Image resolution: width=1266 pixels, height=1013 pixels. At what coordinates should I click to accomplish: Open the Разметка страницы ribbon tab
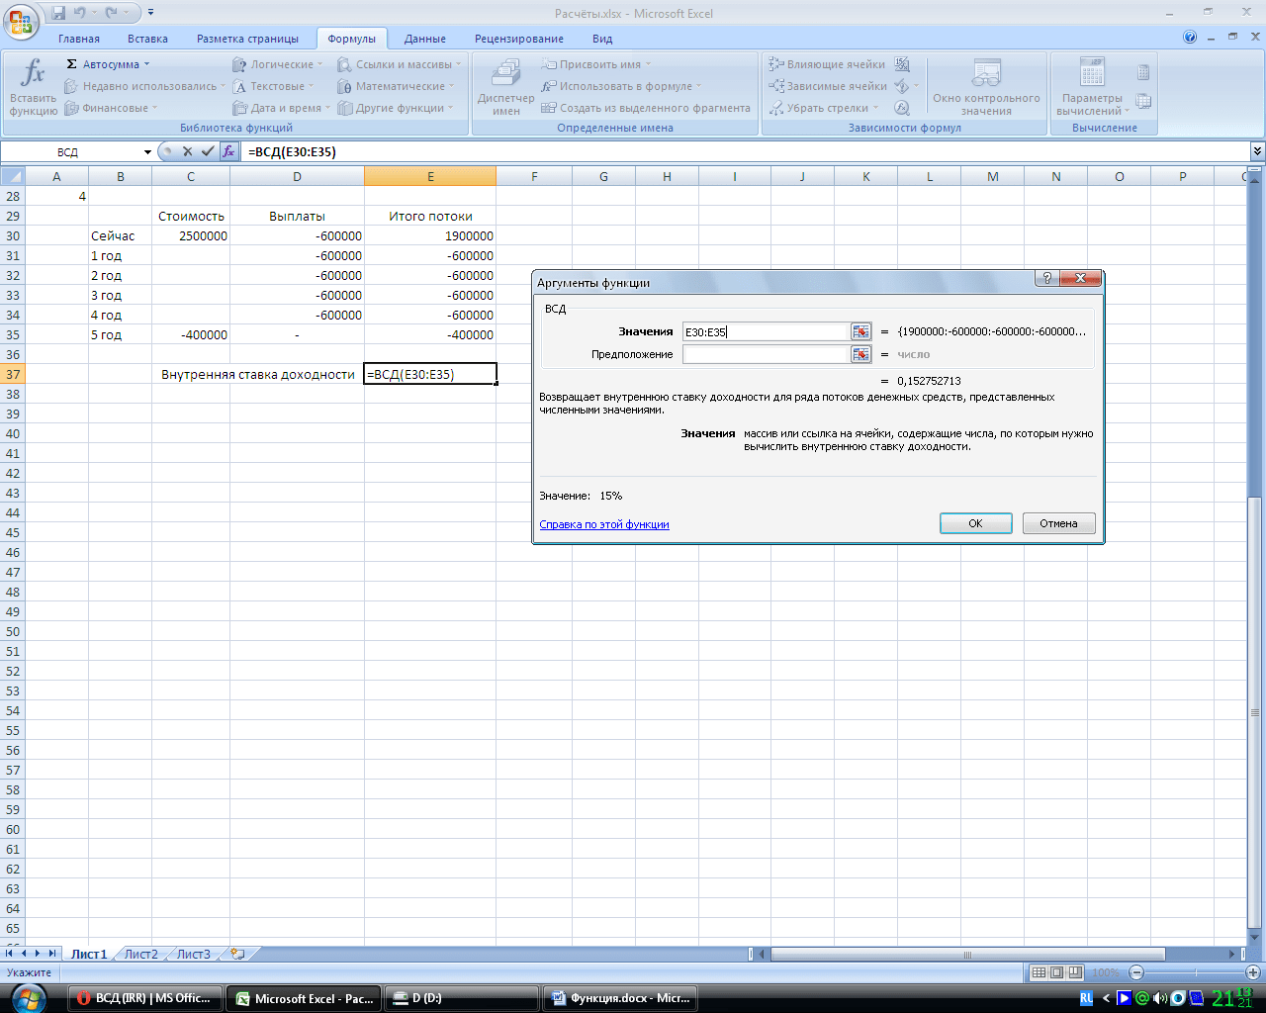pyautogui.click(x=247, y=39)
